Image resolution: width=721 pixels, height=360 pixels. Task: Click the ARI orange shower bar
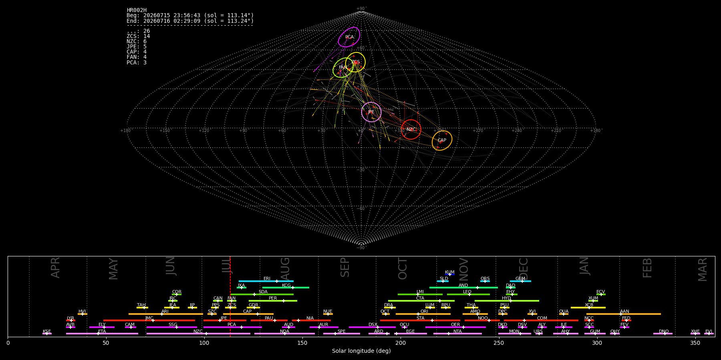[x=165, y=314]
